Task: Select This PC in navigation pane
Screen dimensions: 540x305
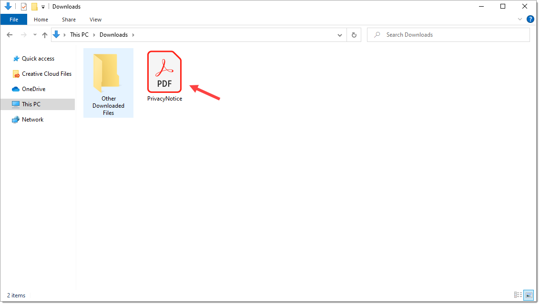Action: point(38,104)
